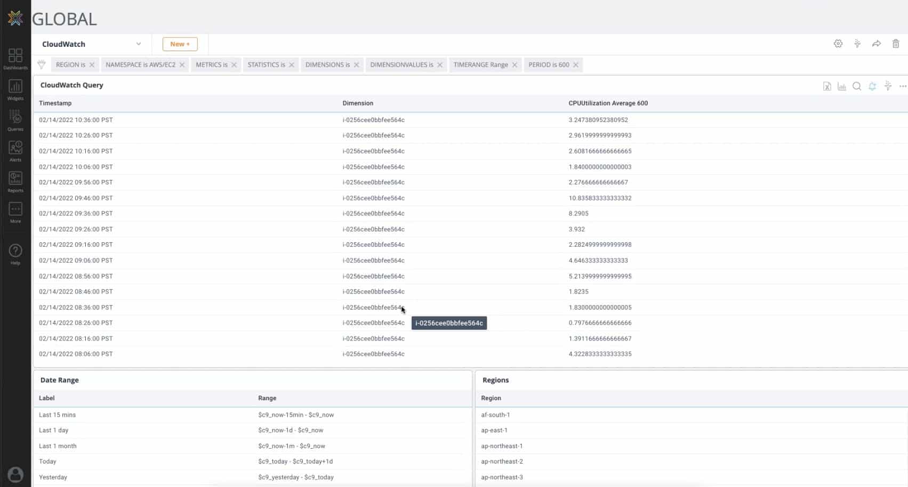Open the Reports section

click(x=15, y=181)
